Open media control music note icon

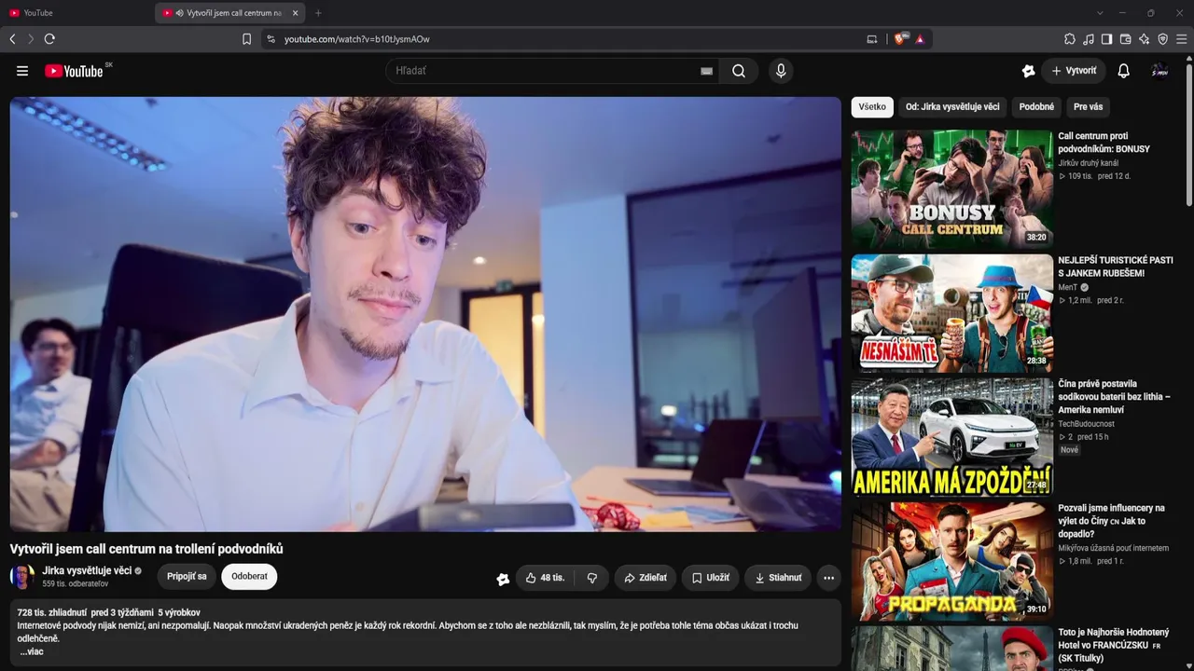(1089, 39)
